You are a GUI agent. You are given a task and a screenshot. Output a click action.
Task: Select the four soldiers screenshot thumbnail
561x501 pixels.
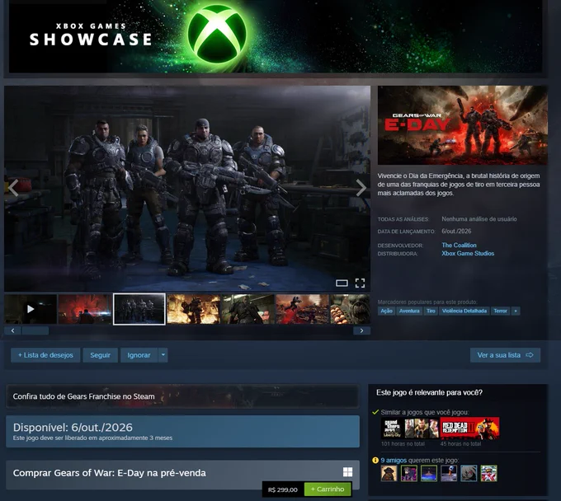pyautogui.click(x=139, y=309)
